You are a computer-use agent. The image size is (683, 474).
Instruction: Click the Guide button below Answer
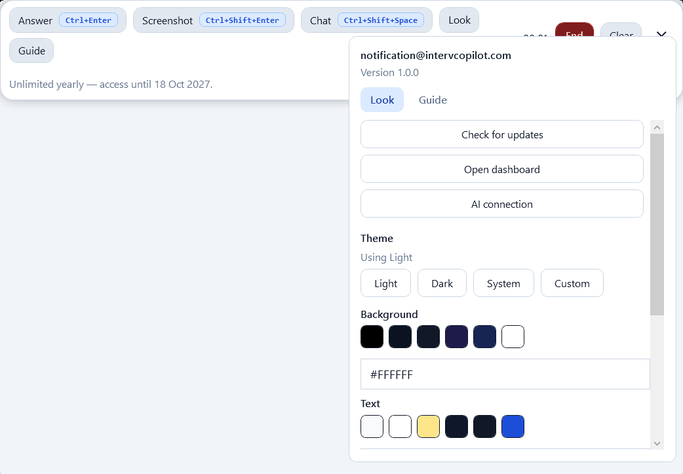point(31,50)
